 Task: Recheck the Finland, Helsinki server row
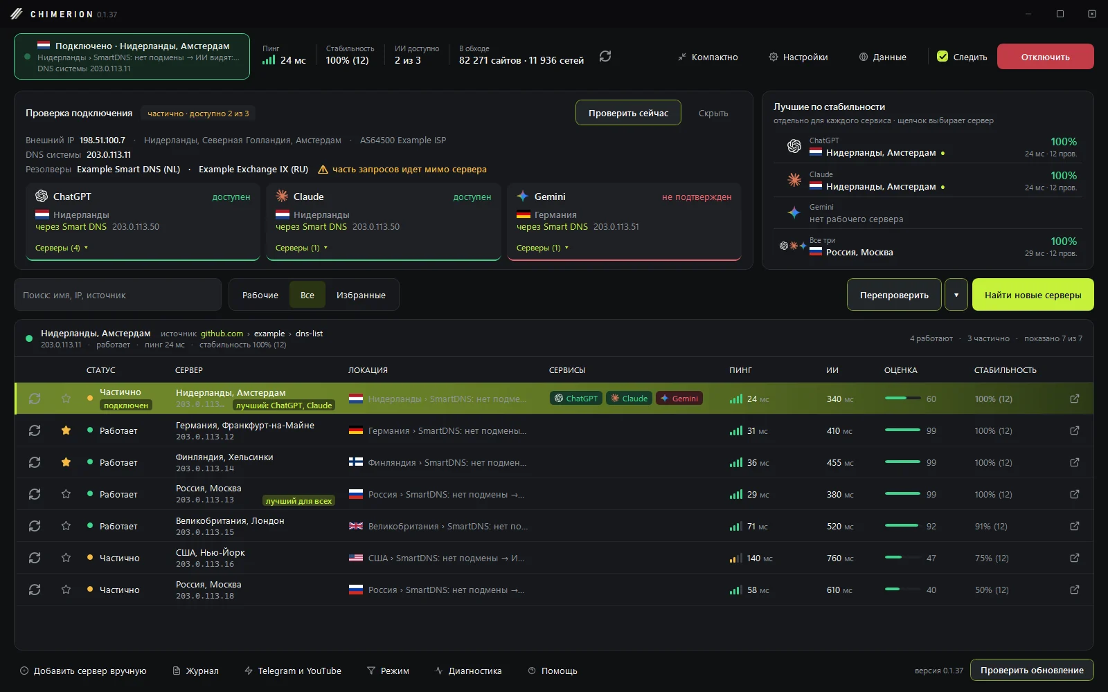click(x=35, y=462)
